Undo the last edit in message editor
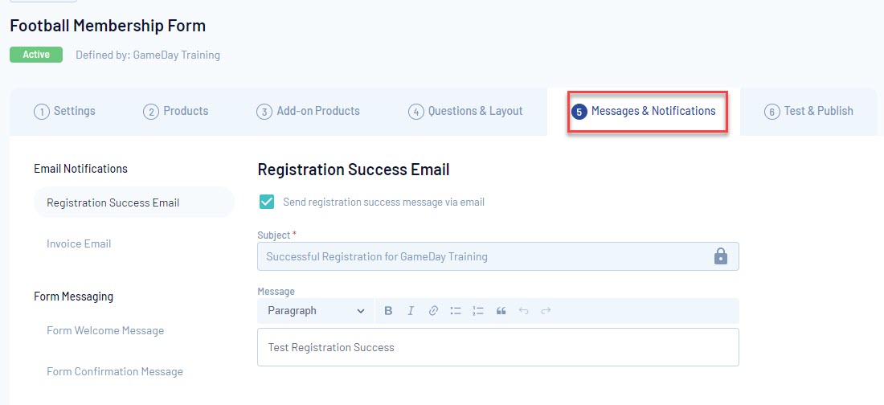This screenshot has height=405, width=884. (x=523, y=311)
